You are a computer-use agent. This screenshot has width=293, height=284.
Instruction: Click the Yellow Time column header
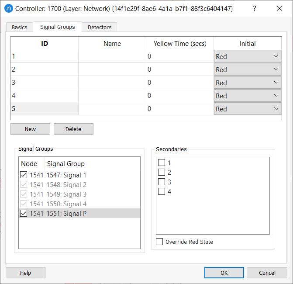click(179, 43)
